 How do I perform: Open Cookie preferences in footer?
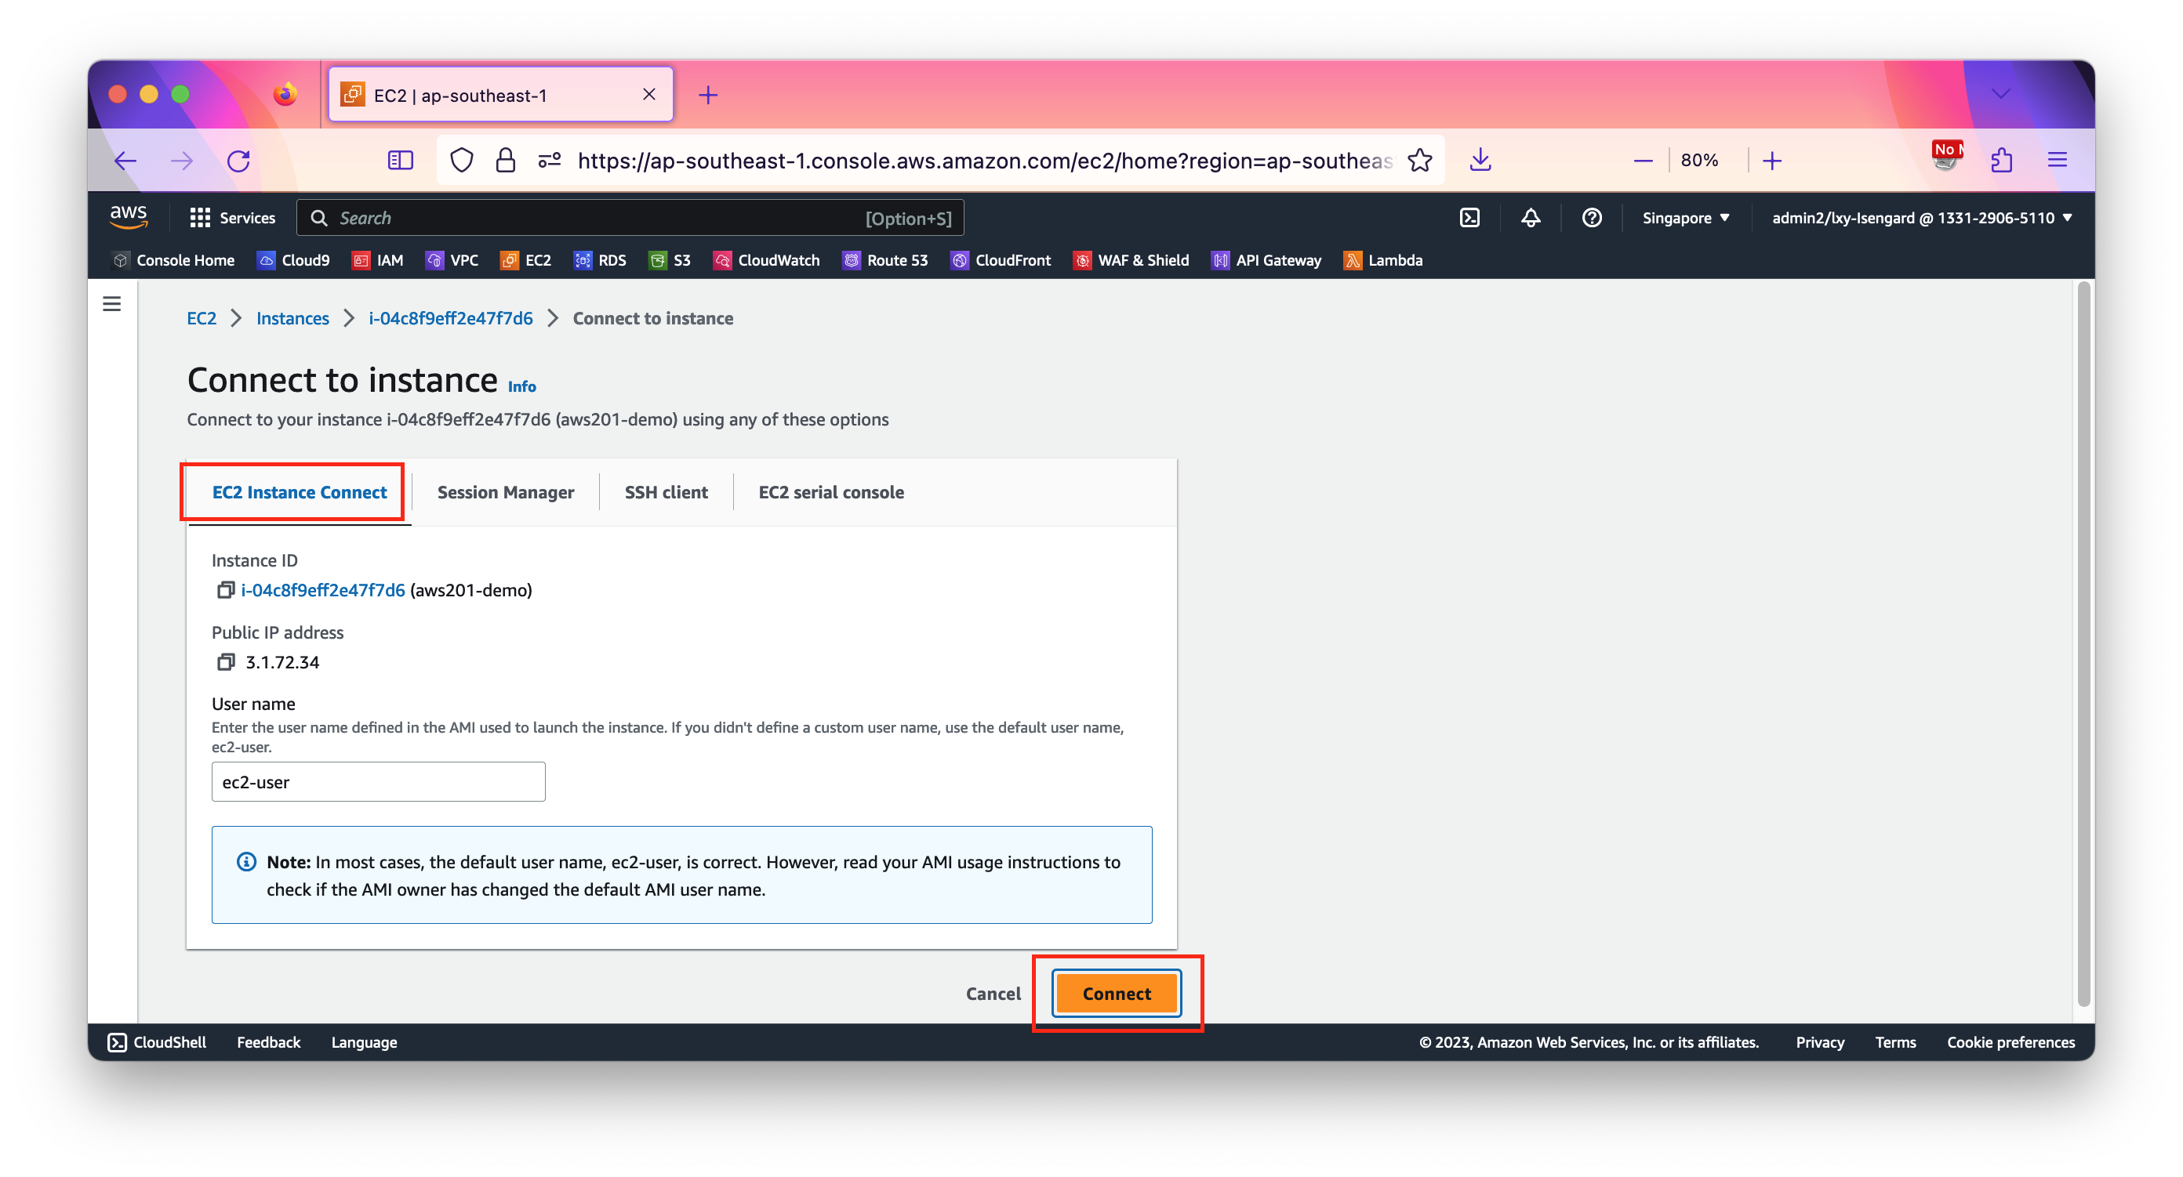coord(2010,1042)
